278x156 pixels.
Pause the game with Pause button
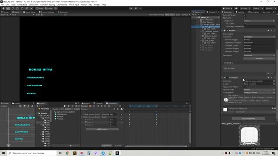point(136,8)
